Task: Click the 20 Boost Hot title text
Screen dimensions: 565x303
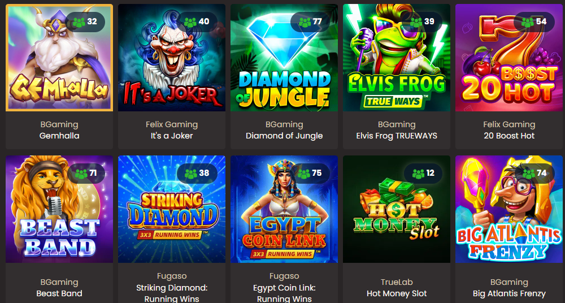Action: tap(509, 136)
